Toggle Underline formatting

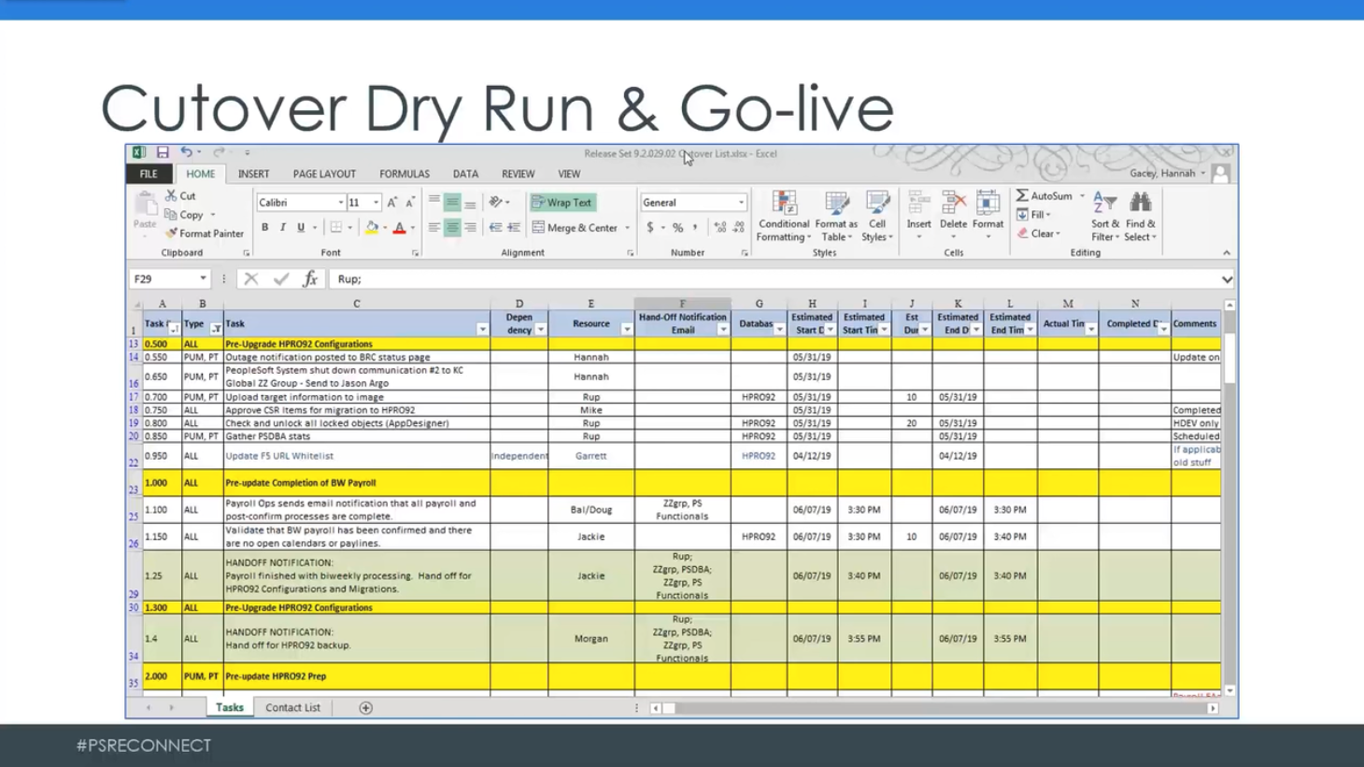pos(299,227)
